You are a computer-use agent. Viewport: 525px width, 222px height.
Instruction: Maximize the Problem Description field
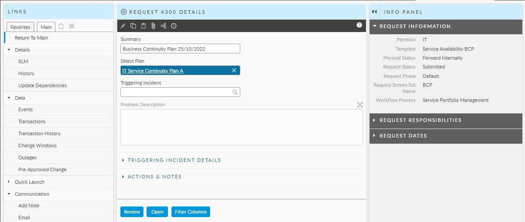pos(360,105)
